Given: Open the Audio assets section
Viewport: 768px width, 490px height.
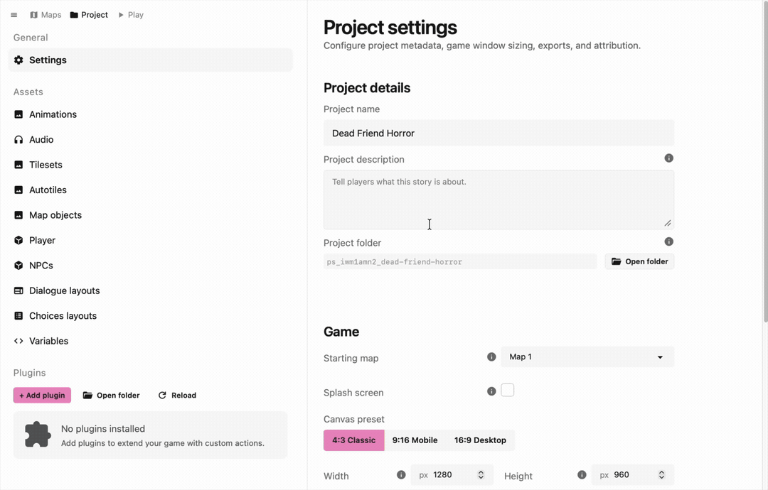Looking at the screenshot, I should coord(41,140).
